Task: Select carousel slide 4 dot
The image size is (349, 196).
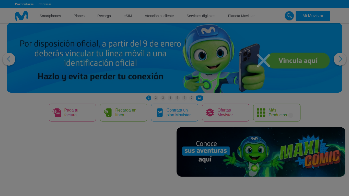Action: pyautogui.click(x=170, y=98)
